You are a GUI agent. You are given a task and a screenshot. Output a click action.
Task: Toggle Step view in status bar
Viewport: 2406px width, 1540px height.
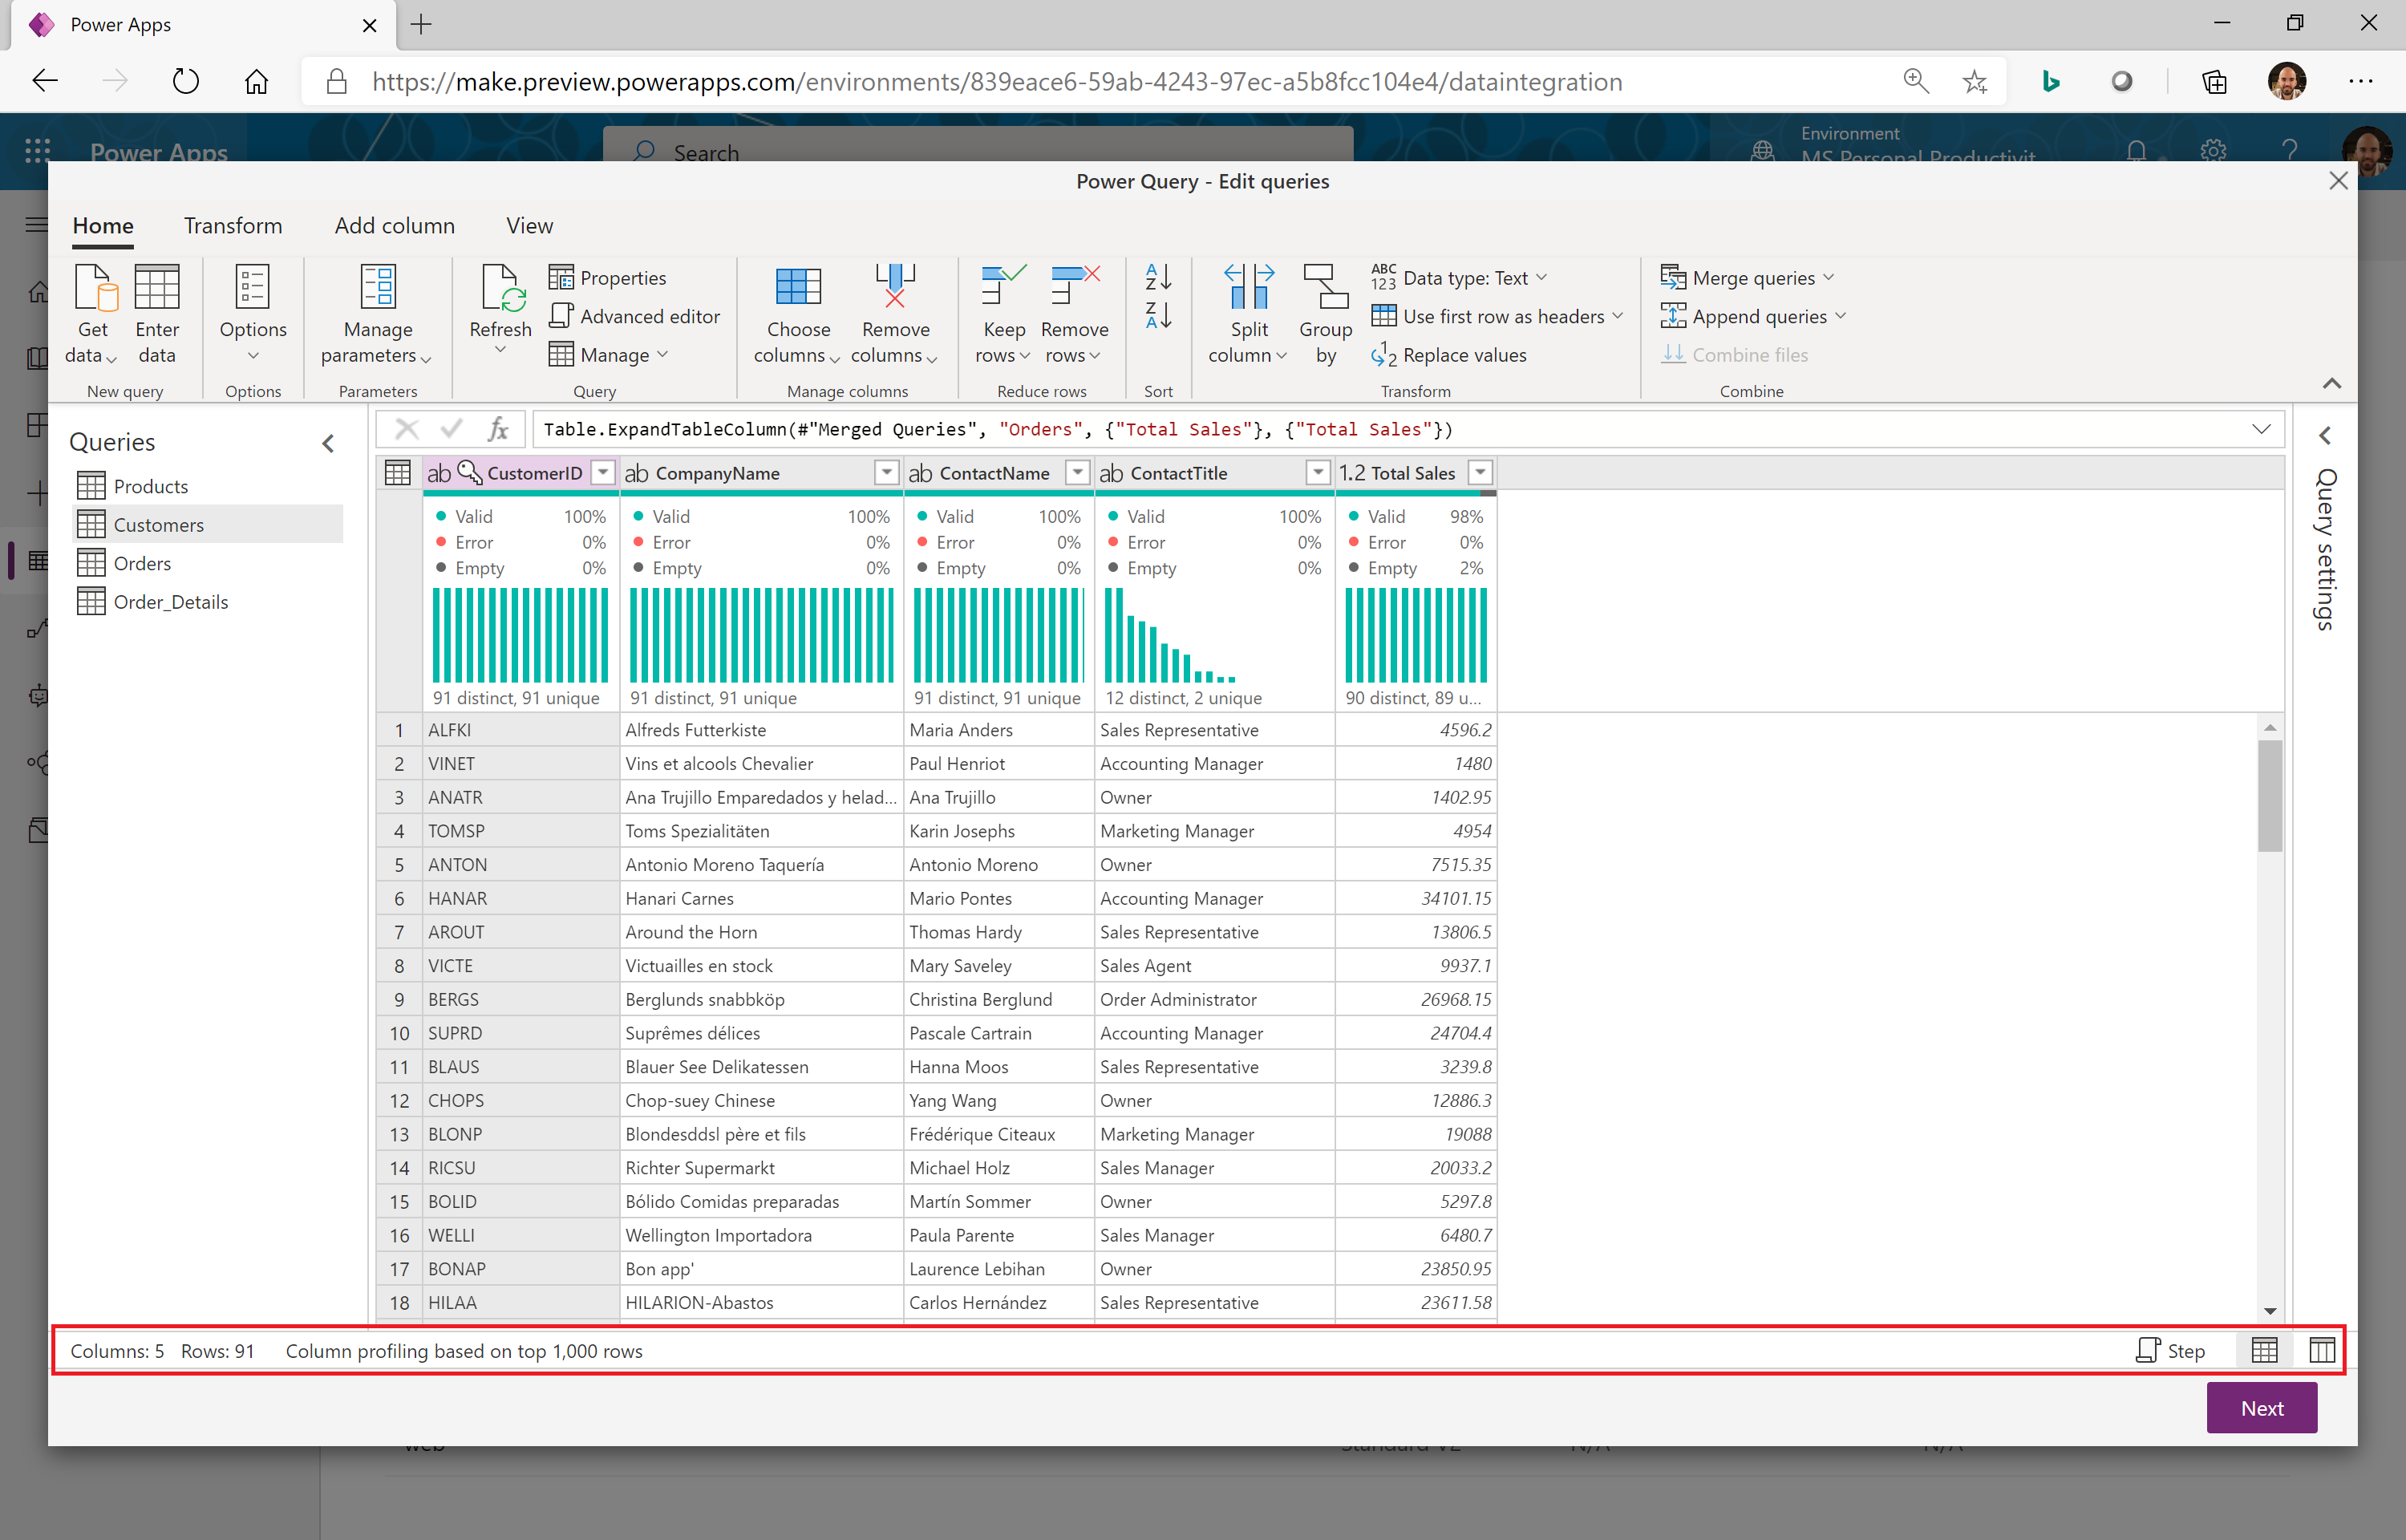(x=2170, y=1351)
